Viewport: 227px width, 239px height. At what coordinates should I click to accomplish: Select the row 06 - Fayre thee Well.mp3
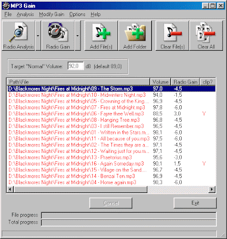point(111,114)
